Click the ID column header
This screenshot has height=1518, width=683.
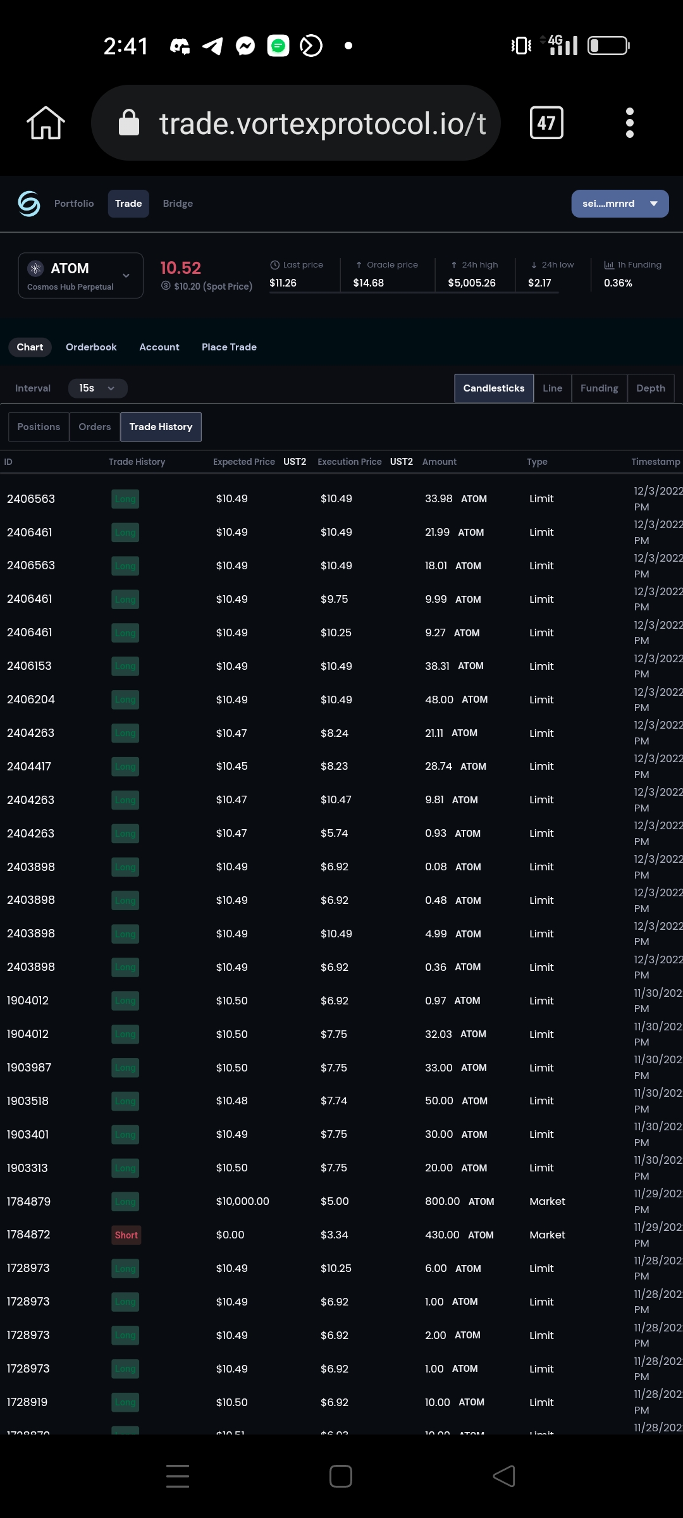8,462
